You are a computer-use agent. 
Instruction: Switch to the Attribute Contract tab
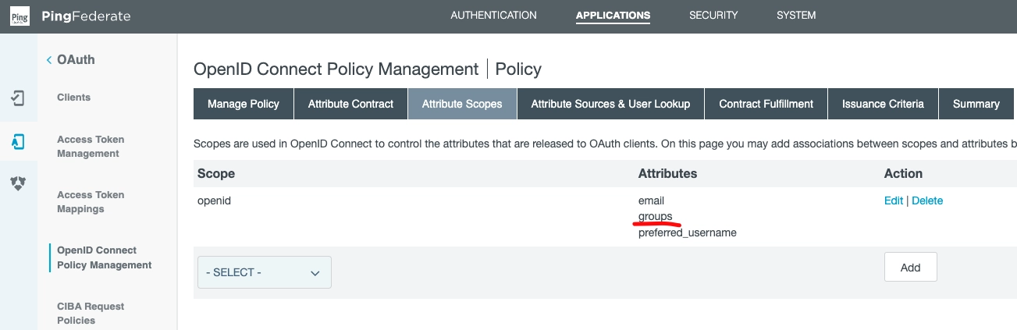350,104
